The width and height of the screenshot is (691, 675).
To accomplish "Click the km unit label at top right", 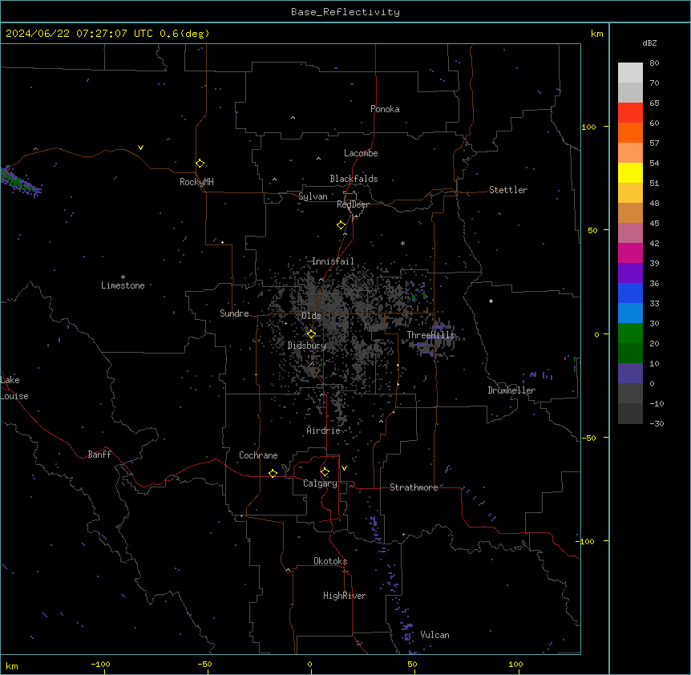I will pyautogui.click(x=597, y=34).
